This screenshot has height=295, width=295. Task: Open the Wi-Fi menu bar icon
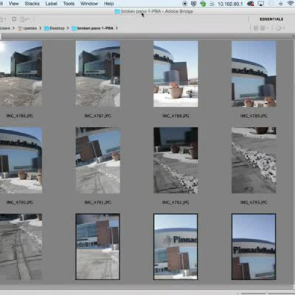point(291,4)
